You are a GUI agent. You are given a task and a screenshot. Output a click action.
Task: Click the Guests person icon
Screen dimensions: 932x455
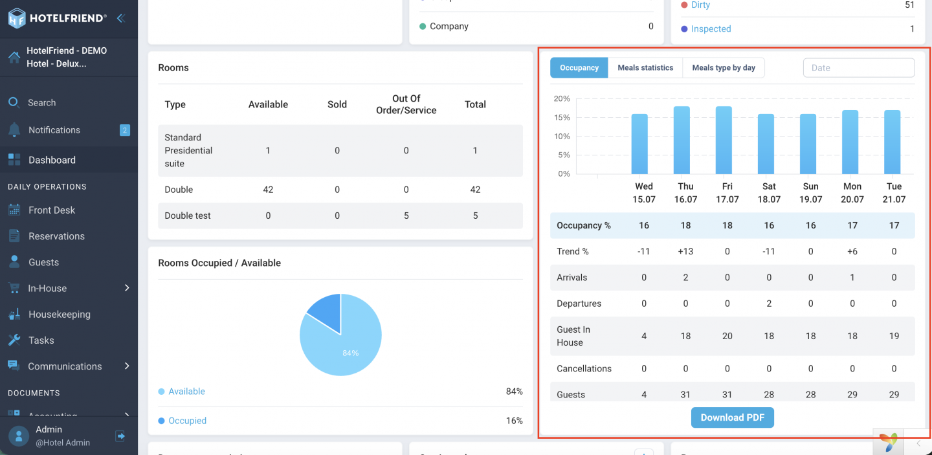point(14,261)
